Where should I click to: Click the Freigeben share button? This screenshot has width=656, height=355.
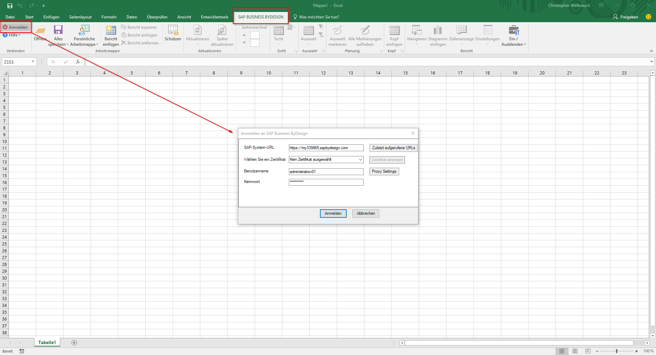tap(625, 17)
